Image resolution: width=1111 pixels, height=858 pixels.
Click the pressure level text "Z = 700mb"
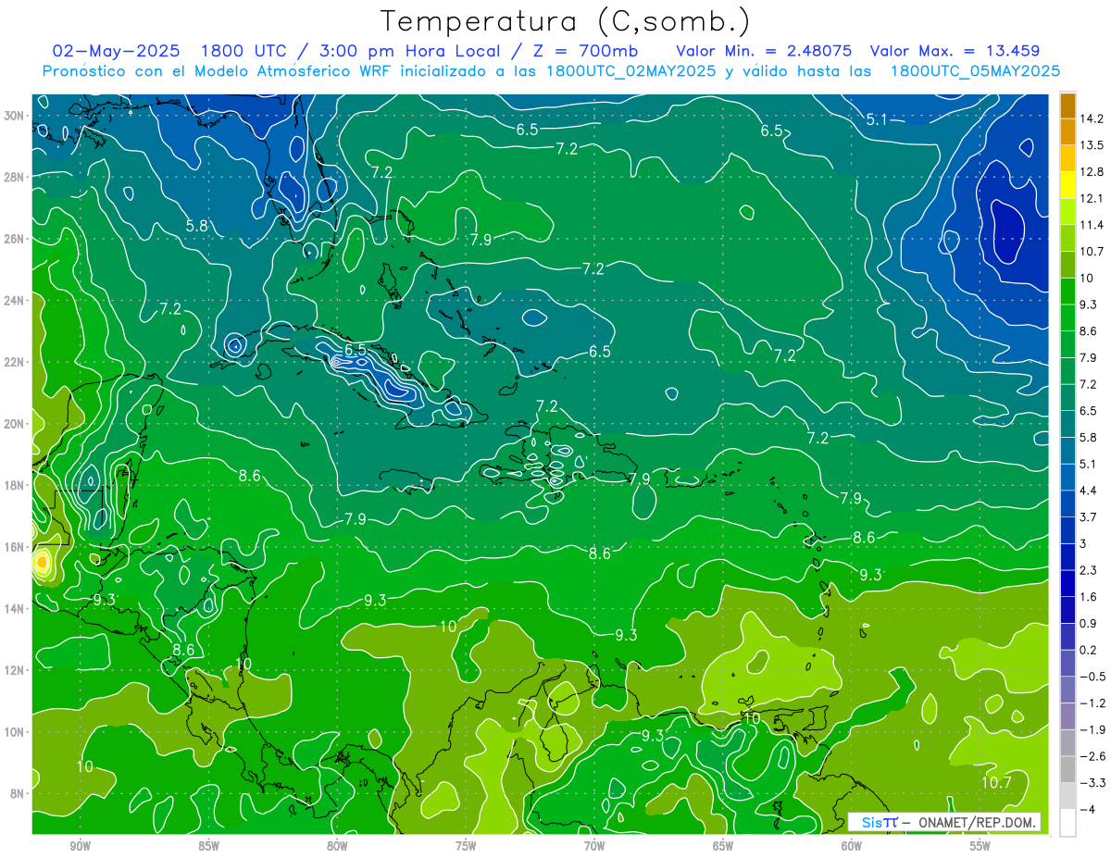586,51
